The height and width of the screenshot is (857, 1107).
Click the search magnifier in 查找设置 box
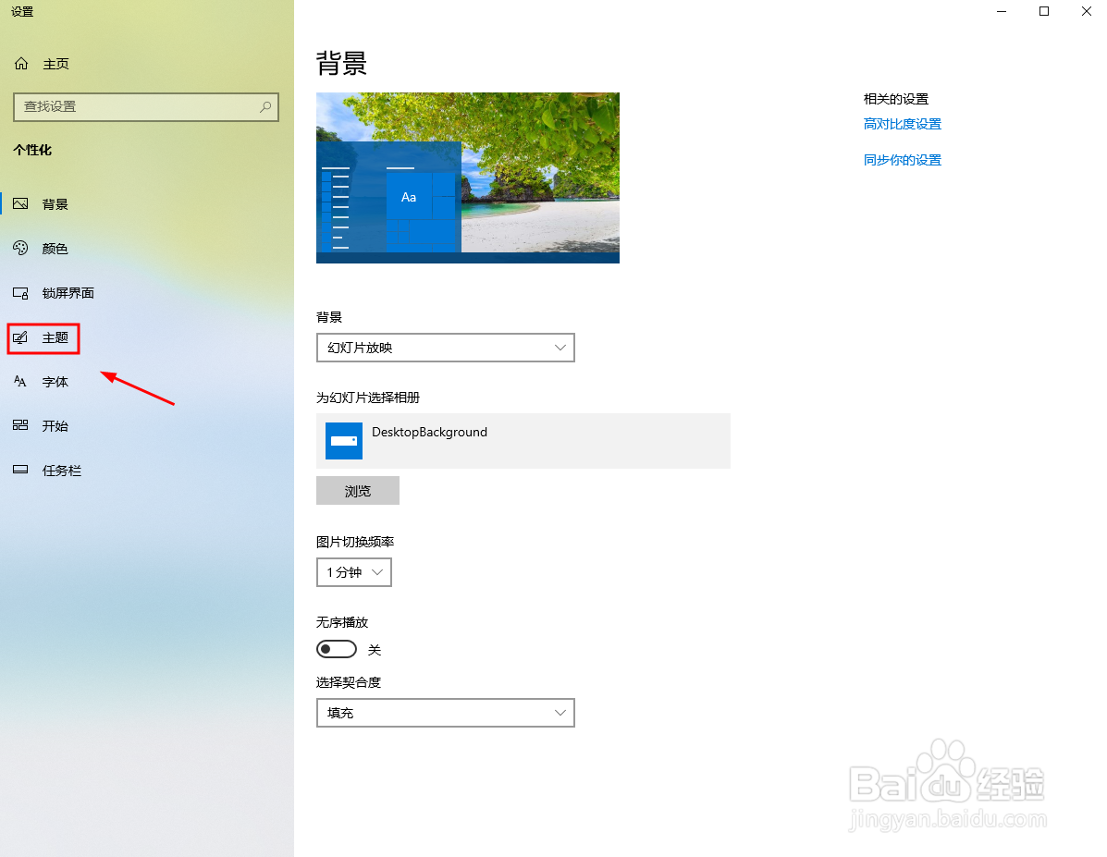click(x=265, y=107)
